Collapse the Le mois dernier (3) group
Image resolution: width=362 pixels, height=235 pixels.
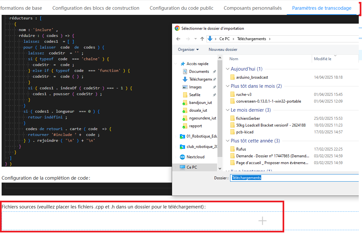tap(228, 110)
